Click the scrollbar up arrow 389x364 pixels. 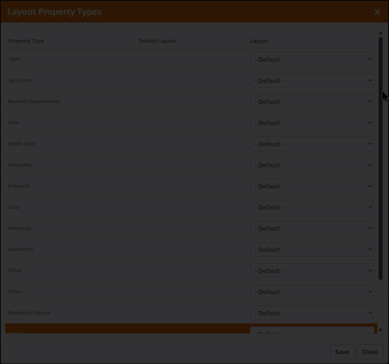coord(380,33)
